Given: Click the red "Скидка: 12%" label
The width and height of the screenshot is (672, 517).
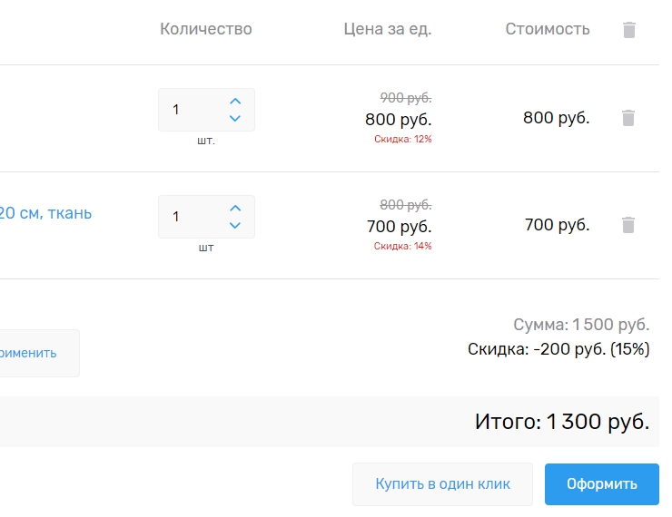Looking at the screenshot, I should tap(402, 139).
